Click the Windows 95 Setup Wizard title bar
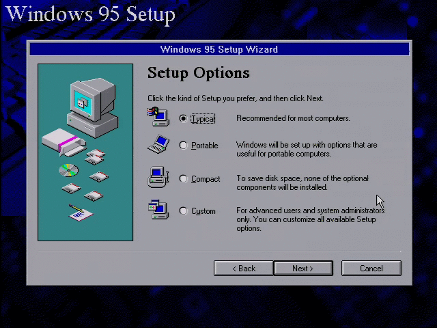Screen dimensions: 437x328 pos(219,49)
